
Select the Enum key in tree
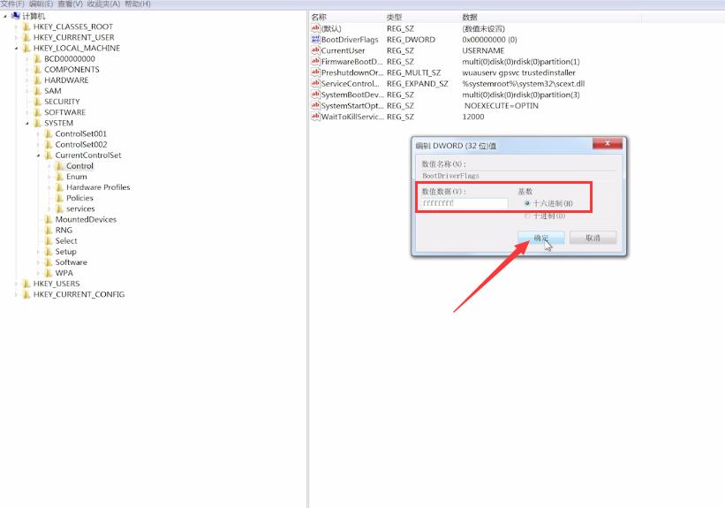click(x=76, y=177)
